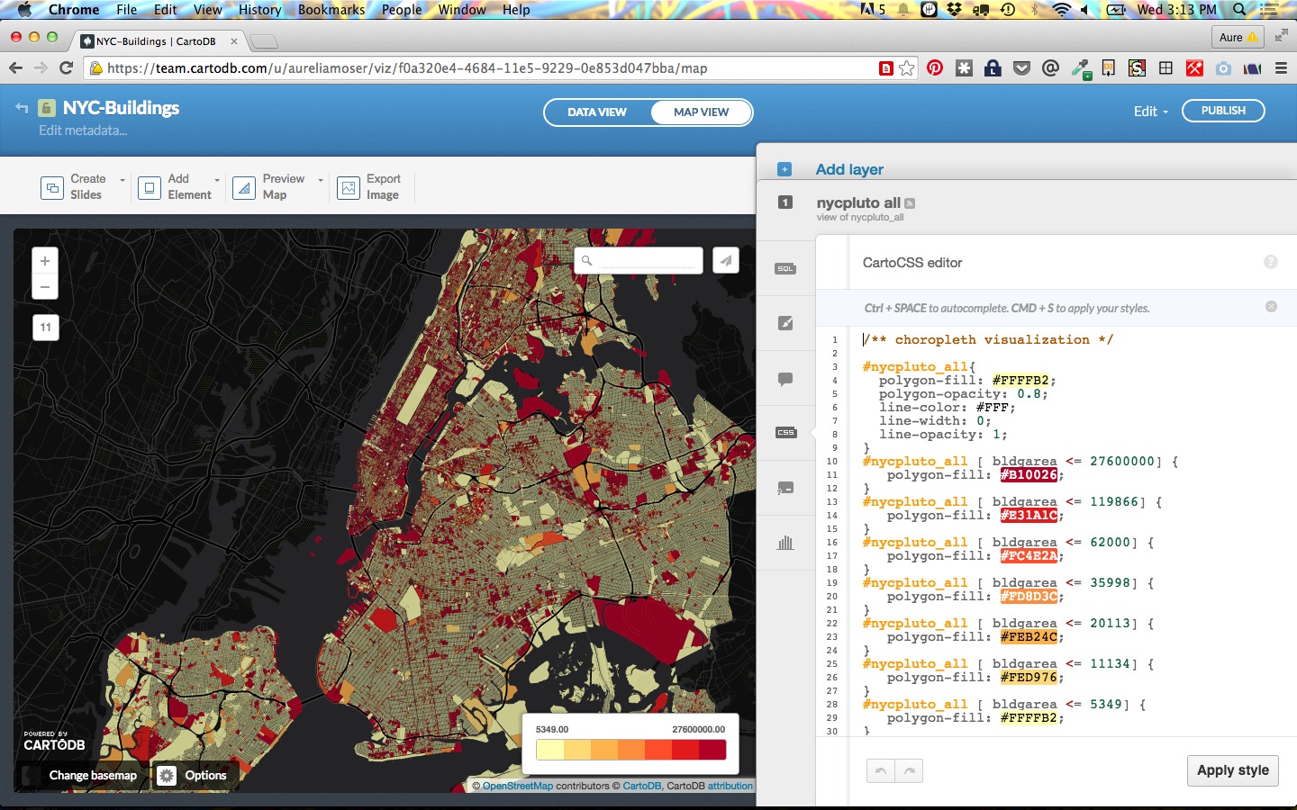Open the infowindow speech bubble icon
Image resolution: width=1297 pixels, height=810 pixels.
(x=785, y=379)
